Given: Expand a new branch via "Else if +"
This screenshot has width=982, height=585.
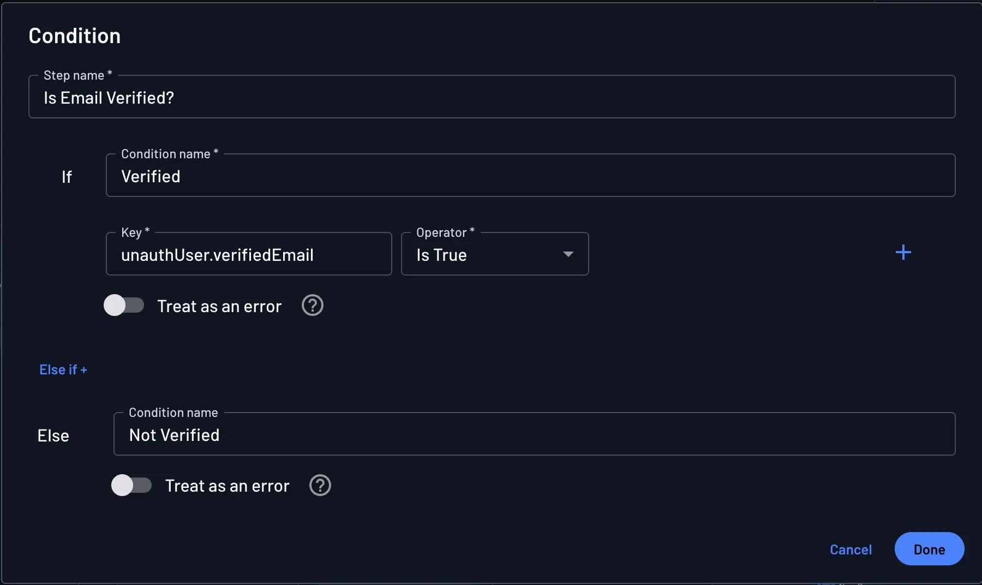Looking at the screenshot, I should click(x=63, y=369).
